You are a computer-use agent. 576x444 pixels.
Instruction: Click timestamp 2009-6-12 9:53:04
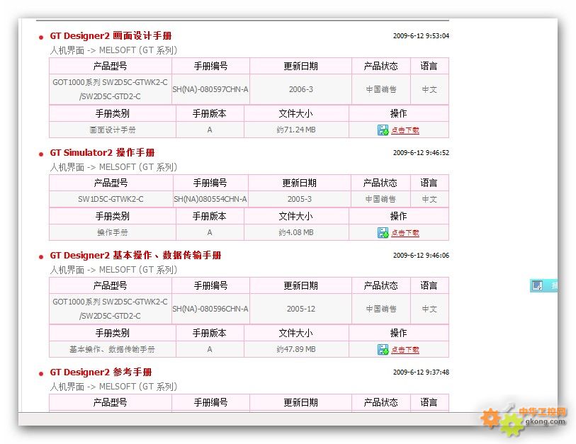point(421,36)
